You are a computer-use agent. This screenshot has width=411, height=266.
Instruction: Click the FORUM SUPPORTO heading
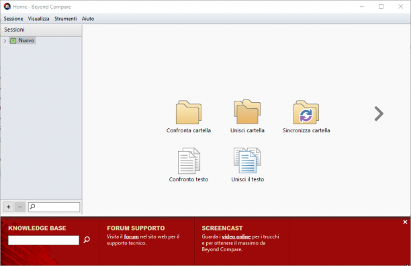coord(136,228)
